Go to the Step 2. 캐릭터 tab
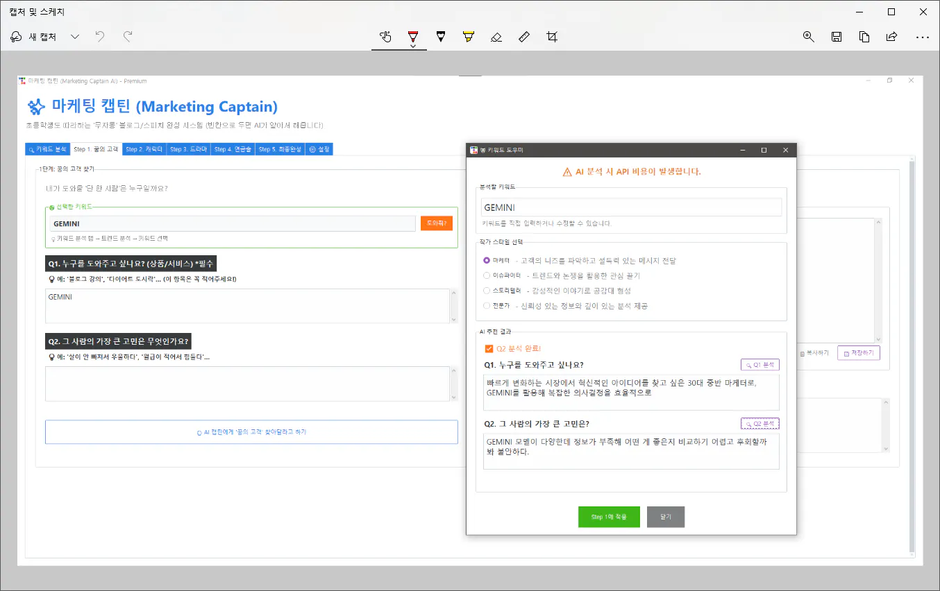 pos(144,149)
